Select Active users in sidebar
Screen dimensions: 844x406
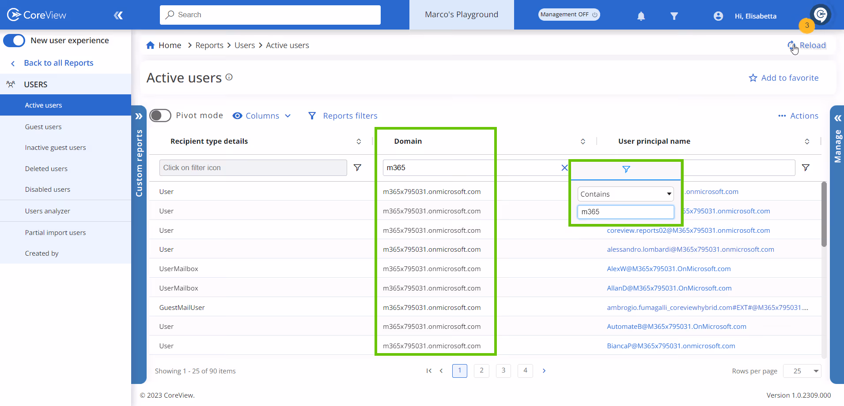tap(65, 105)
